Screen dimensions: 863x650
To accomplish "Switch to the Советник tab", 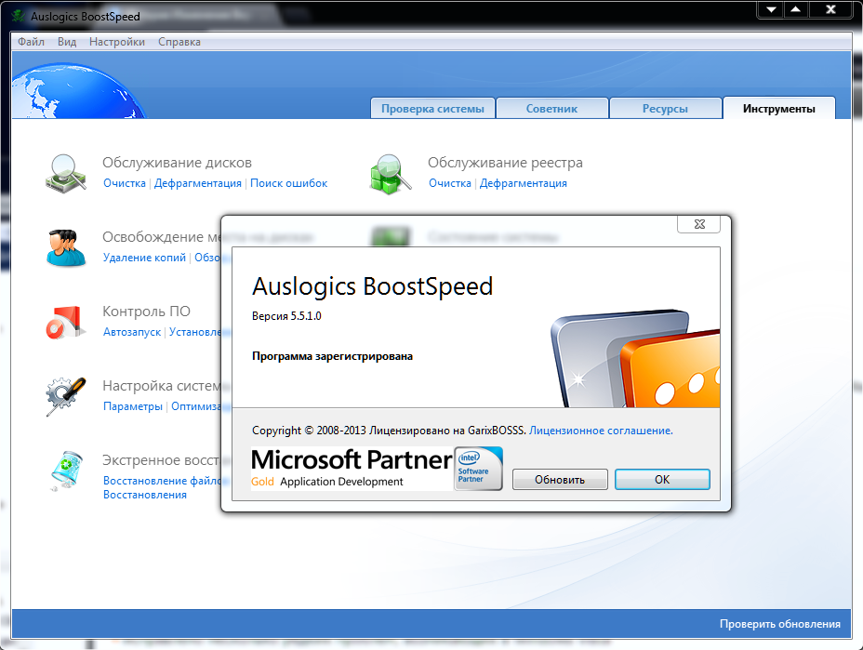I will (x=551, y=109).
